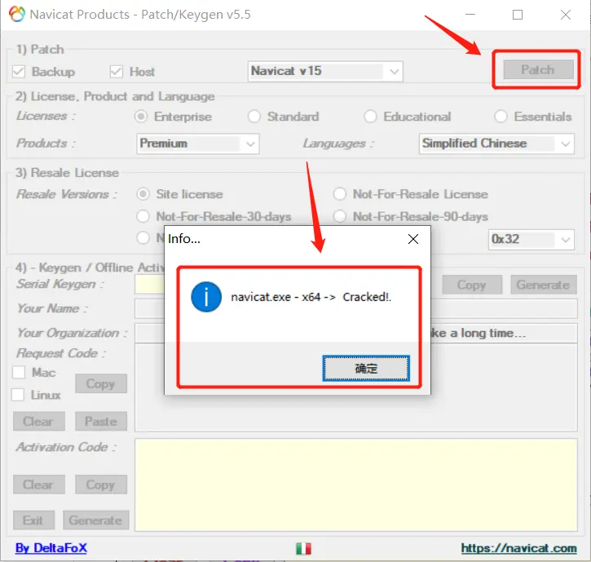The image size is (591, 562).
Task: Select Standard license radio
Action: 254,117
